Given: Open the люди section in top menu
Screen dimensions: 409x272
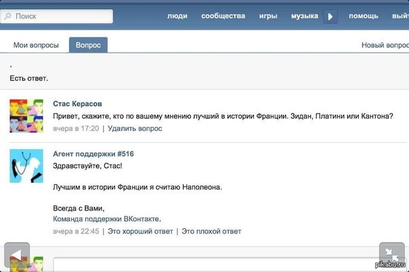Looking at the screenshot, I should pyautogui.click(x=177, y=16).
